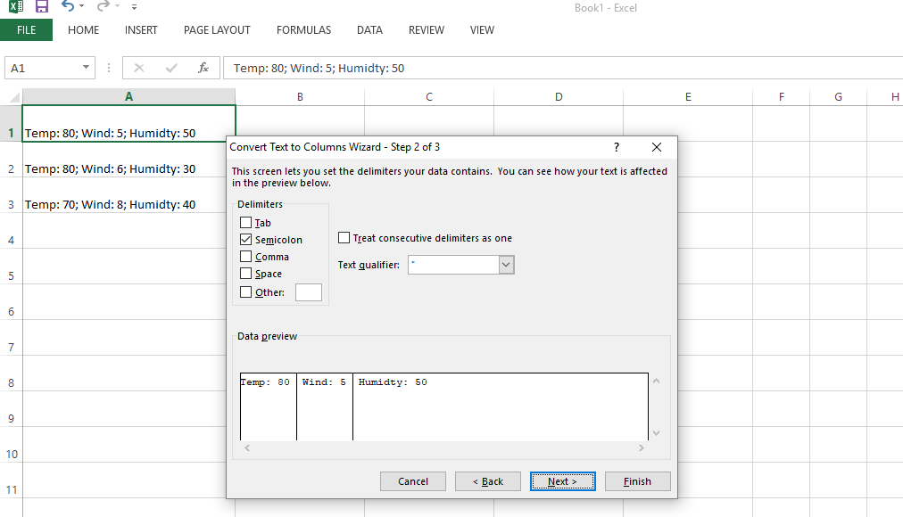The image size is (903, 517).
Task: Click the Insert Function fx icon
Action: 203,68
